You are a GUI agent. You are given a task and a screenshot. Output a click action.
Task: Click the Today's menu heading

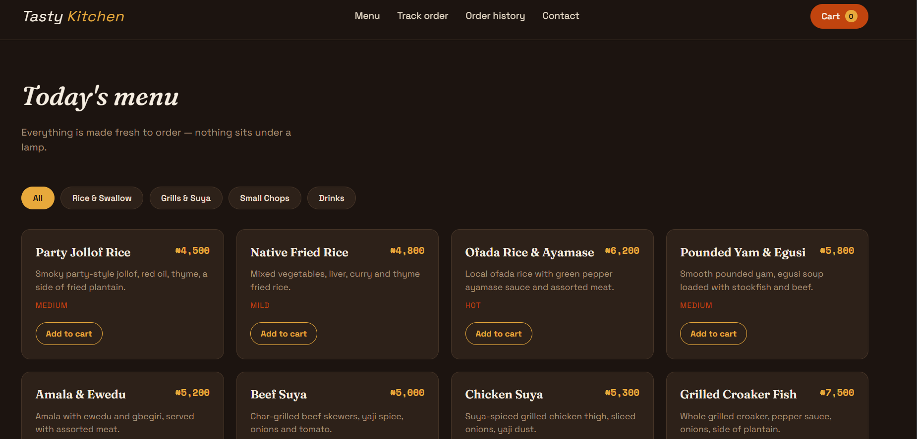pos(101,97)
